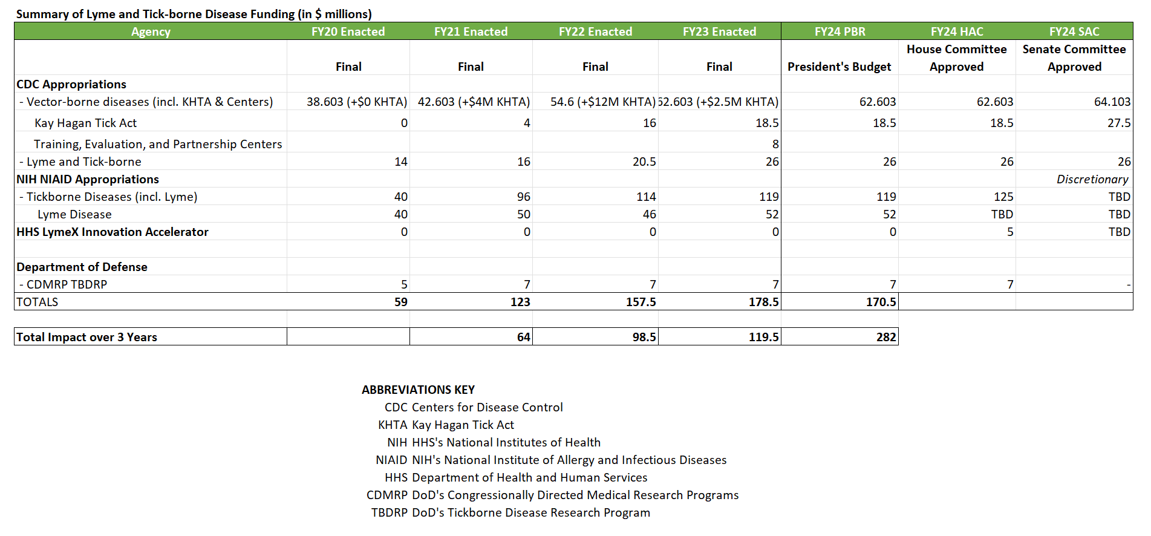Select the President's Budget cell
Image resolution: width=1151 pixels, height=536 pixels.
(x=839, y=67)
